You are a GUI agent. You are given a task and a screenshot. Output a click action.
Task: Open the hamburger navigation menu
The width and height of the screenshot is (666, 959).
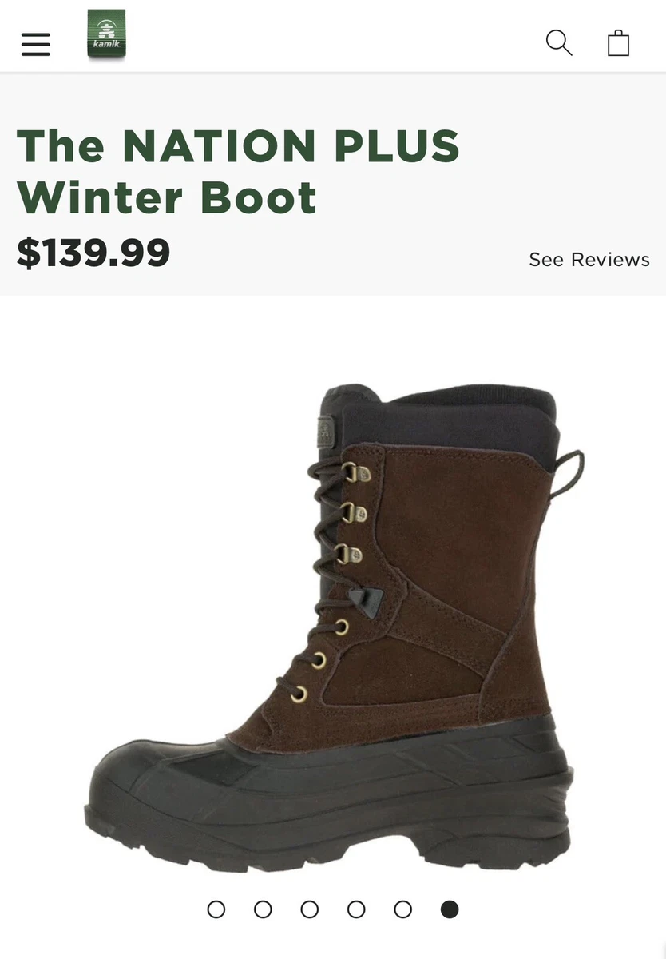36,44
